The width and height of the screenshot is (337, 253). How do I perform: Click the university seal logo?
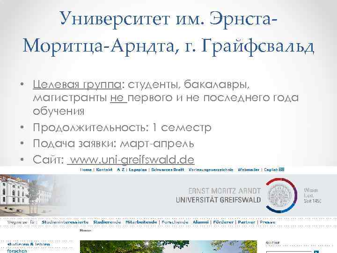click(281, 195)
